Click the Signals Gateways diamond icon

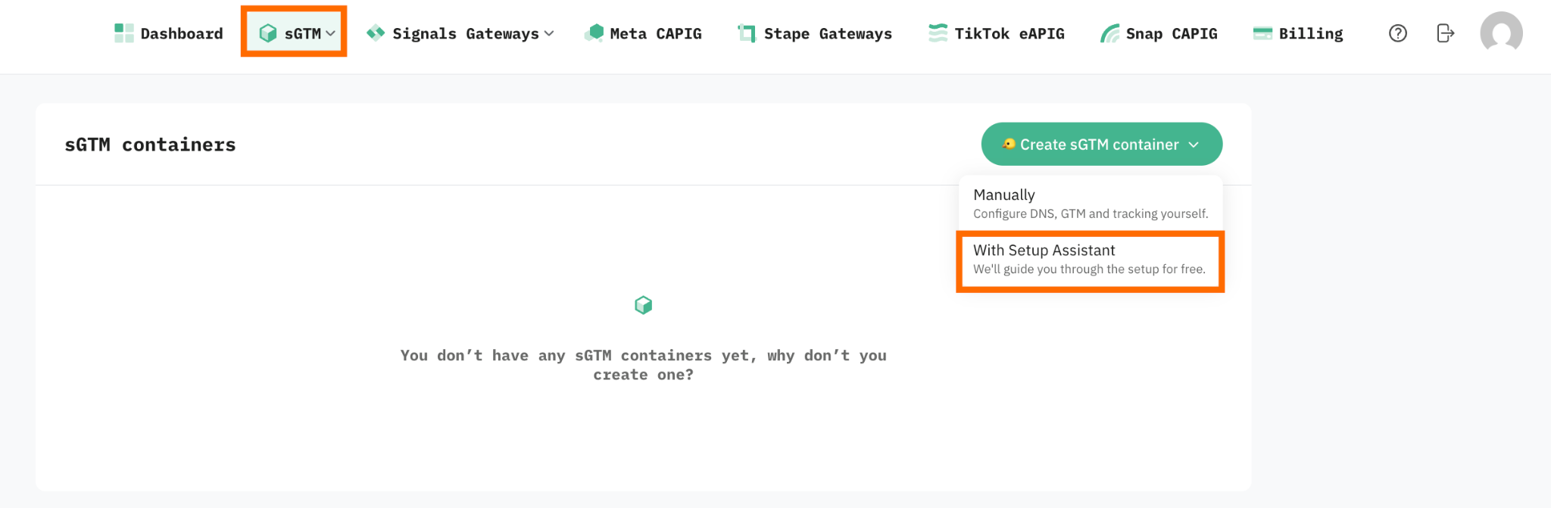(x=376, y=33)
